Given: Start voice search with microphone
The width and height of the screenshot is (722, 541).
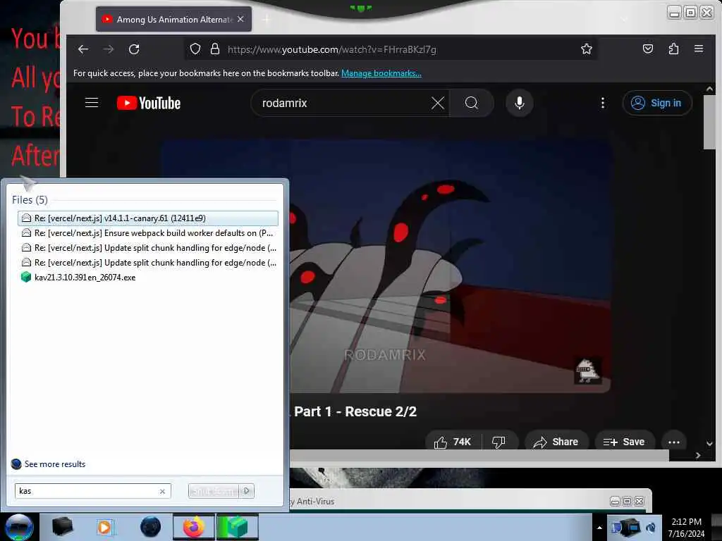Looking at the screenshot, I should 520,103.
